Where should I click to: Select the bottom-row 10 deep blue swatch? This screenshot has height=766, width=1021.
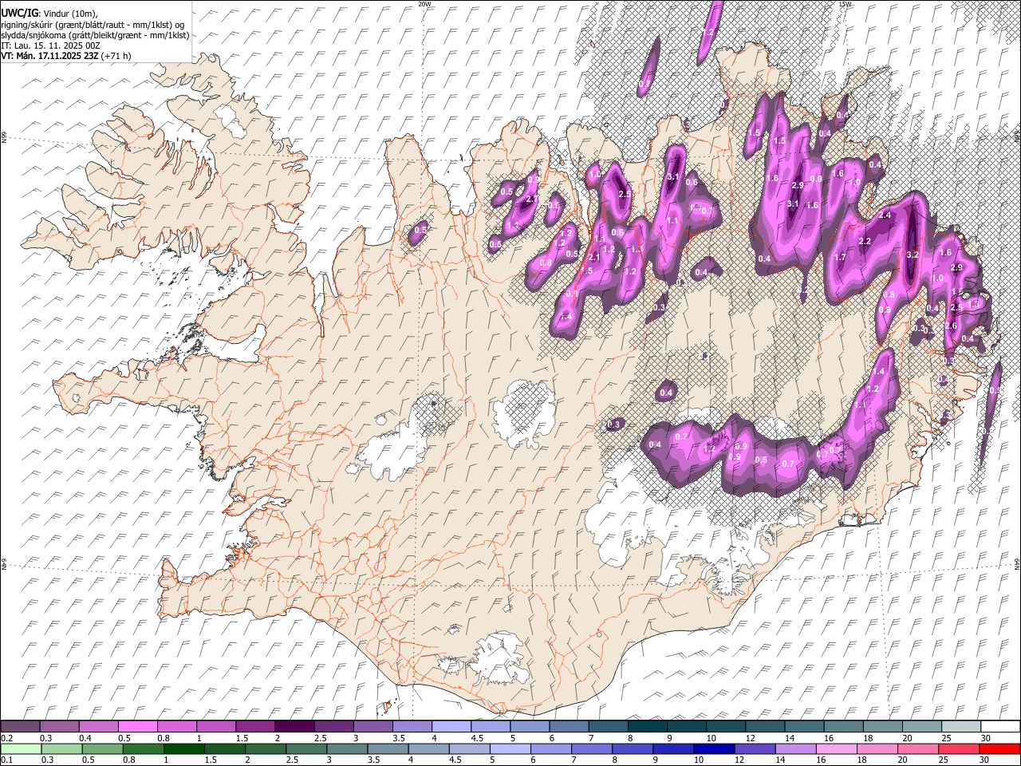pyautogui.click(x=714, y=749)
